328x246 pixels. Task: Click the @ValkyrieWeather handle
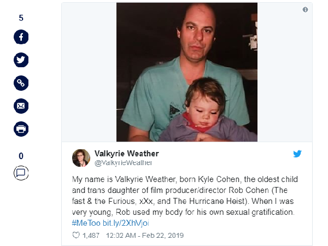[x=123, y=163]
